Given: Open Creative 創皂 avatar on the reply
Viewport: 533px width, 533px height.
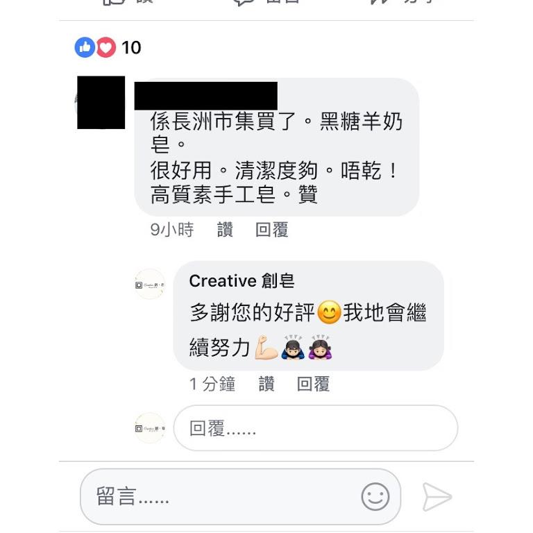Looking at the screenshot, I should point(150,285).
